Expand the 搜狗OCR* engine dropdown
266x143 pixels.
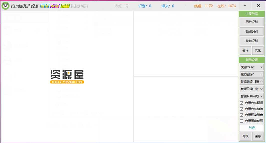pyautogui.click(x=251, y=67)
